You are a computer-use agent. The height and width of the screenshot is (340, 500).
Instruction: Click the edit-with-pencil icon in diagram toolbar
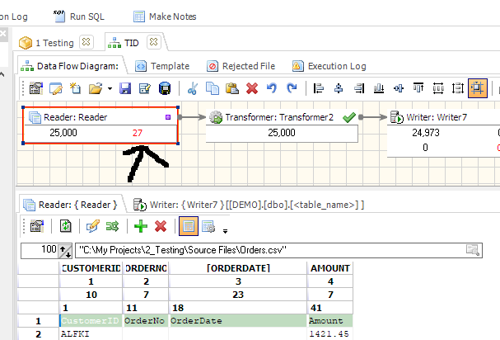(56, 88)
